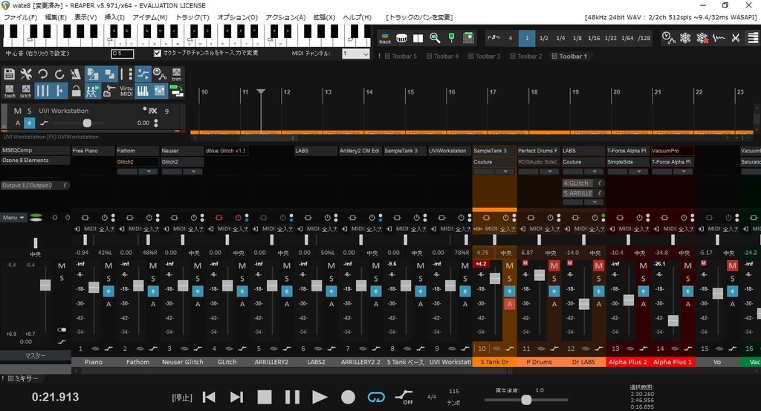Open the MIDI channel dropdown
This screenshot has width=761, height=411.
click(x=356, y=54)
